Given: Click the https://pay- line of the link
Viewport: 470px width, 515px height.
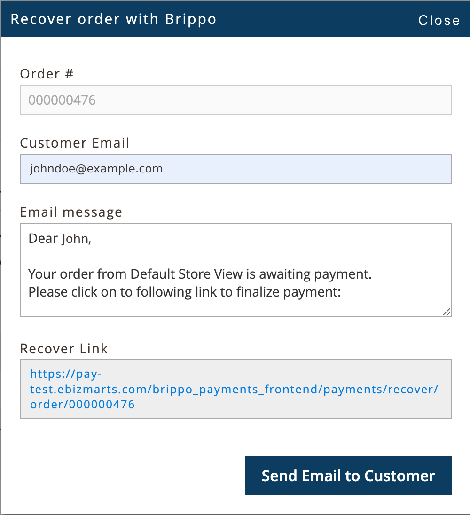Looking at the screenshot, I should coord(66,374).
